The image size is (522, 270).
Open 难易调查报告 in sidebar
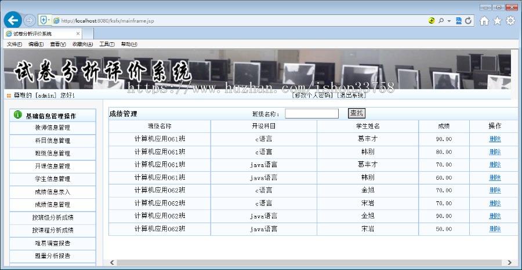[x=53, y=243]
